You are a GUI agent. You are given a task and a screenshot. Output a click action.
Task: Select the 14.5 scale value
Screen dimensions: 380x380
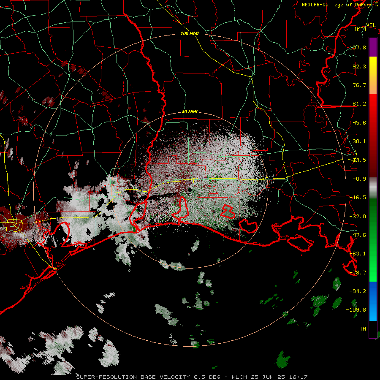click(x=359, y=160)
